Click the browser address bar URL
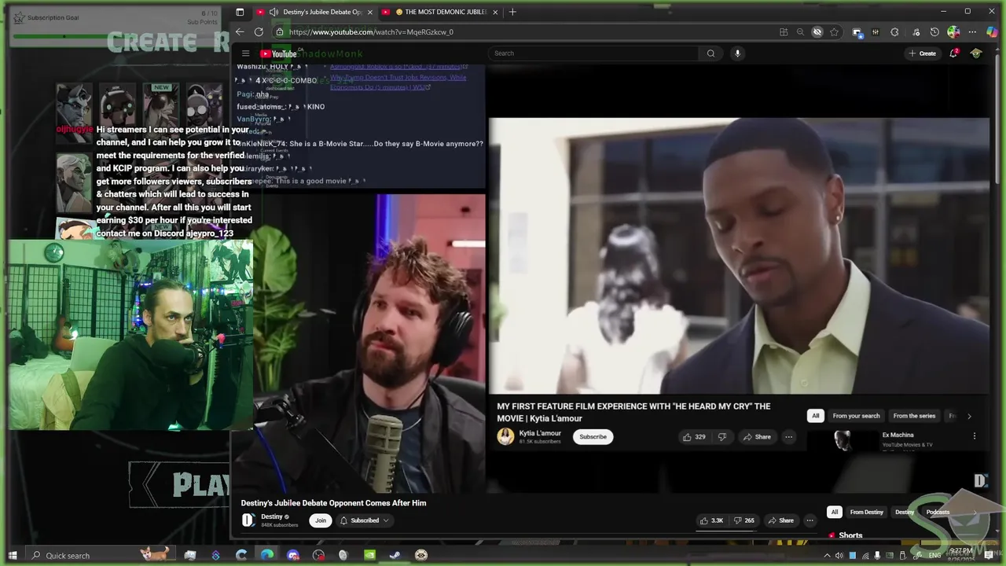 [371, 32]
